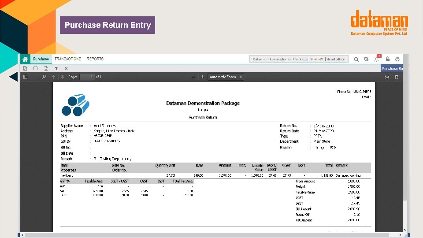
Task: Click the 'GSTIN' label
Action: coord(66,141)
